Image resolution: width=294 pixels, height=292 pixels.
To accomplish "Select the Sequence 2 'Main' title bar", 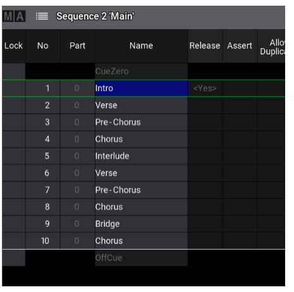I will click(x=144, y=17).
